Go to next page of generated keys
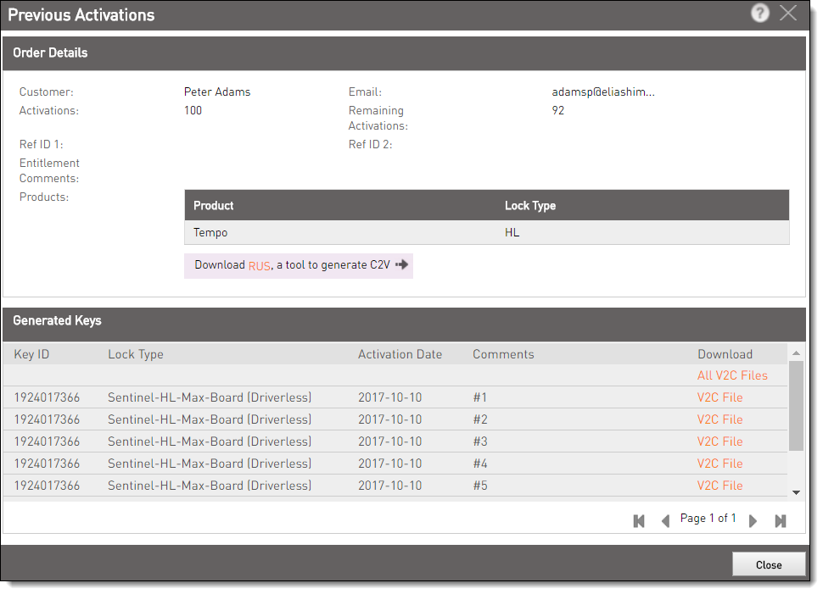The width and height of the screenshot is (823, 594). coord(753,520)
